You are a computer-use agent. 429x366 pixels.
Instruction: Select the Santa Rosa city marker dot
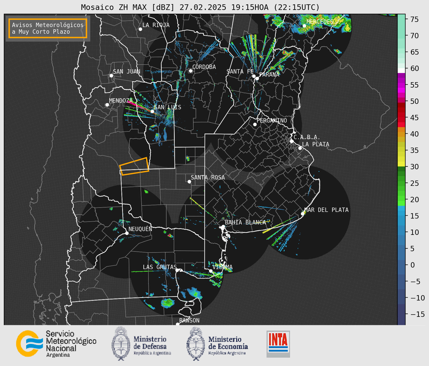(189, 182)
